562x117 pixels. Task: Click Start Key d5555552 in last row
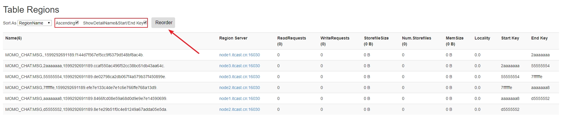pyautogui.click(x=510, y=109)
